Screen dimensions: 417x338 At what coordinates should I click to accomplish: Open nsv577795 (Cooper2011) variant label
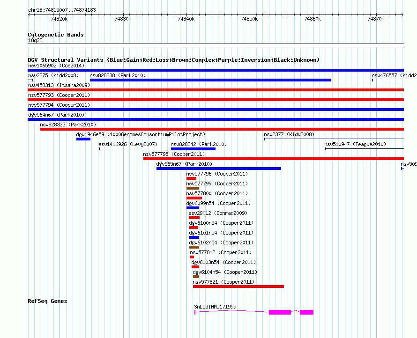(174, 154)
